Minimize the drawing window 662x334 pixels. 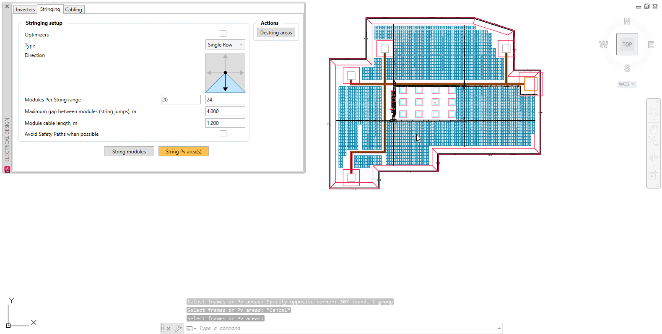click(x=639, y=7)
